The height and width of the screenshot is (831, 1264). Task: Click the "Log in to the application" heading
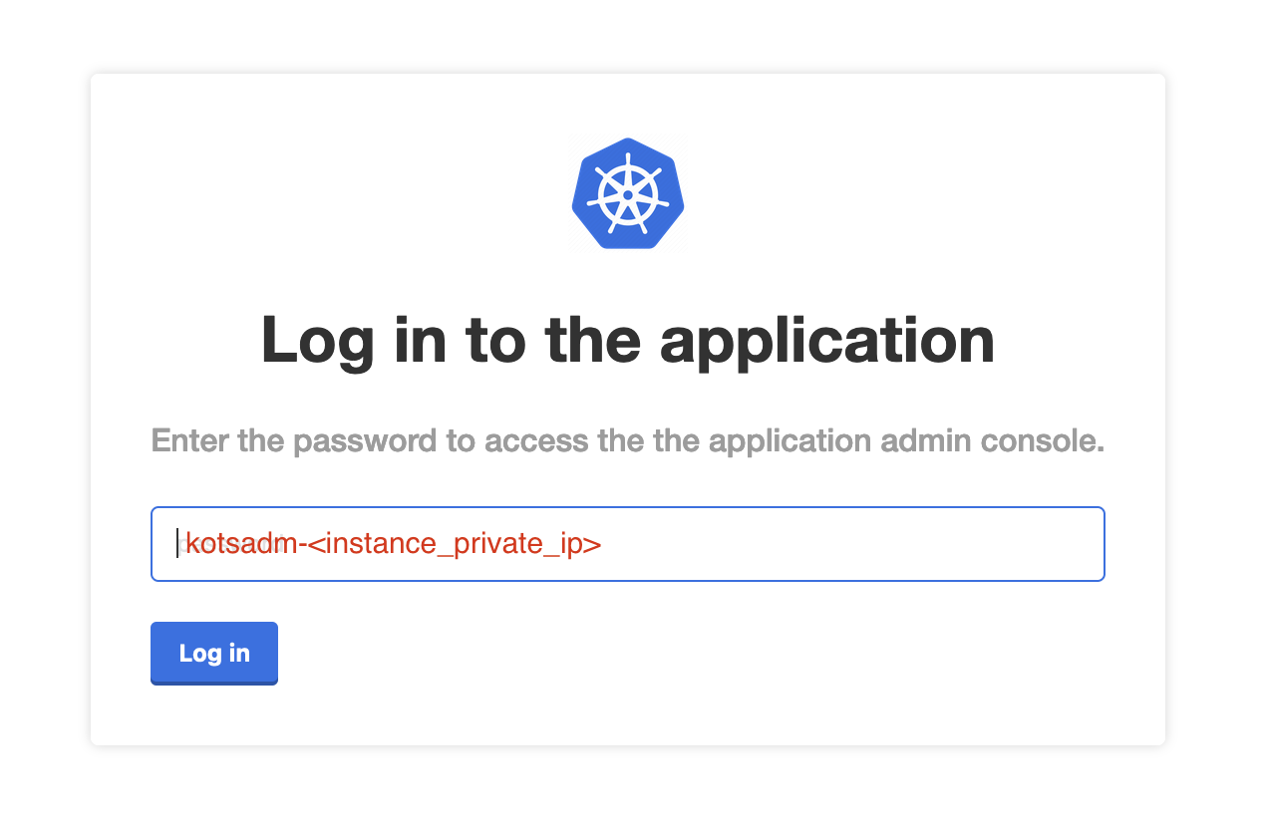pos(627,340)
